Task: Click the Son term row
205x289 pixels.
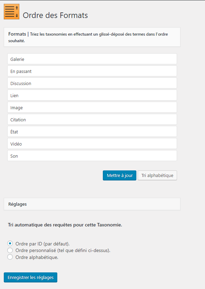Action: pos(92,156)
